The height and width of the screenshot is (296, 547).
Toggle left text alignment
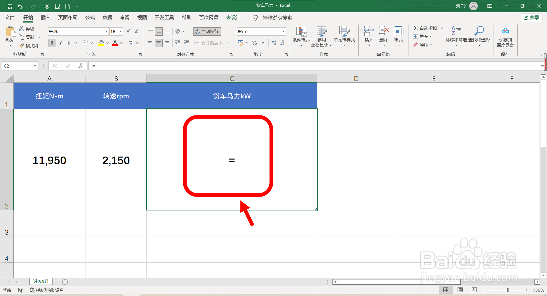150,43
